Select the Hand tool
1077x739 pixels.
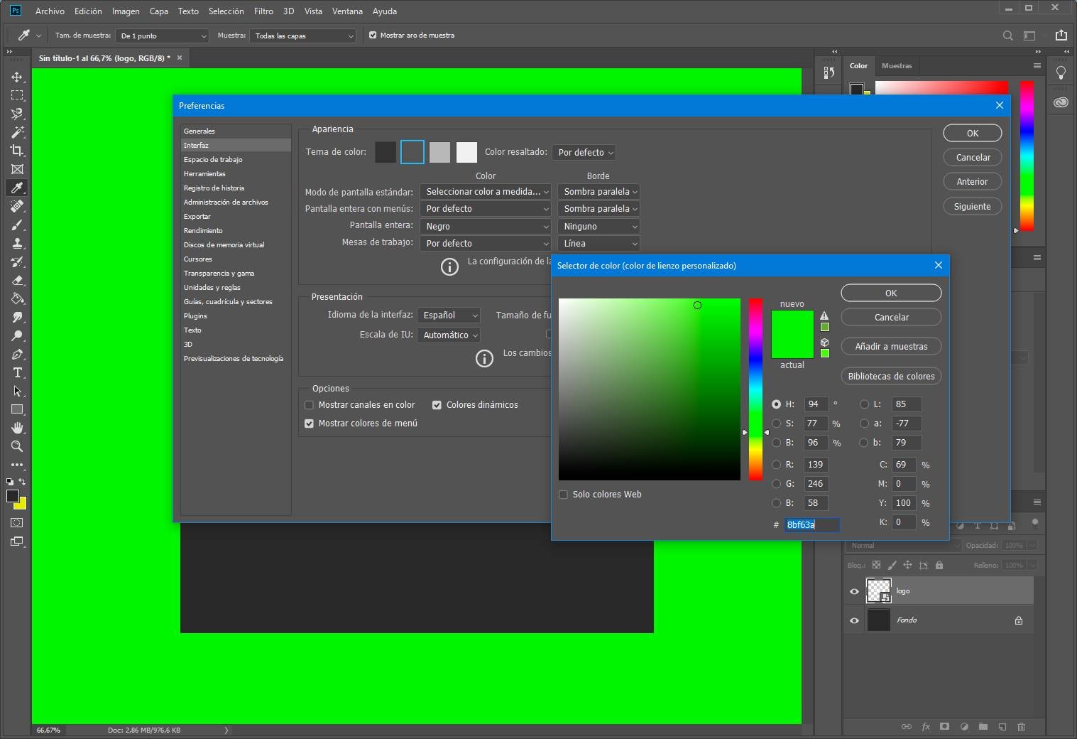17,428
